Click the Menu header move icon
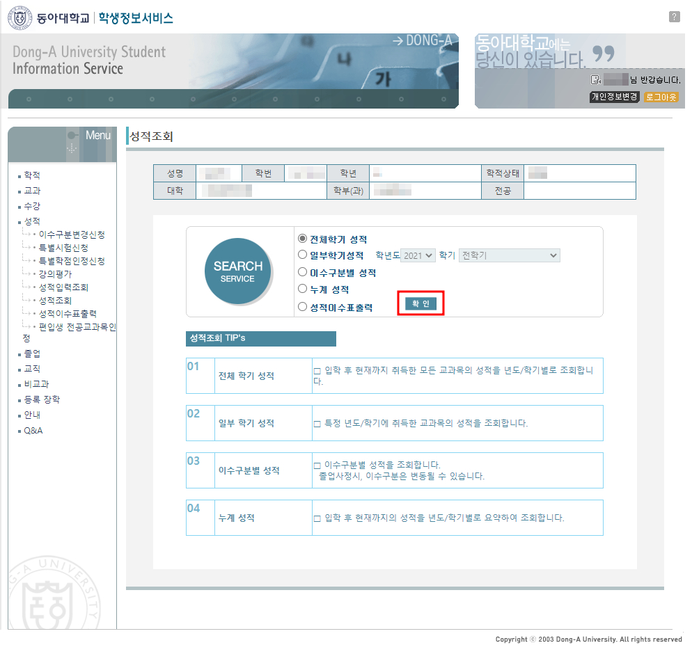692x652 pixels. click(x=72, y=149)
